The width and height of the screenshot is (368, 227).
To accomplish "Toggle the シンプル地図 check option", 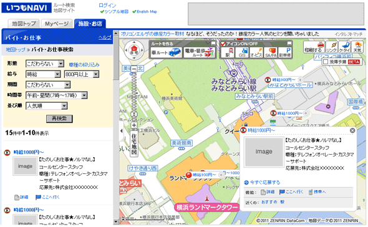I will [x=114, y=11].
